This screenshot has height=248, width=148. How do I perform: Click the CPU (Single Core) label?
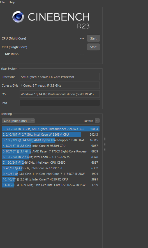14,47
